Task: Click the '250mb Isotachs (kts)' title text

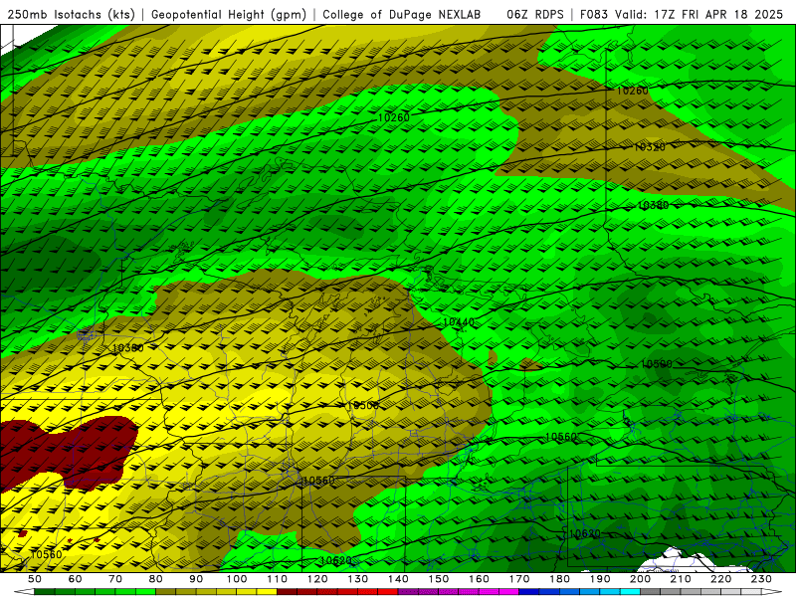Action: pyautogui.click(x=72, y=15)
